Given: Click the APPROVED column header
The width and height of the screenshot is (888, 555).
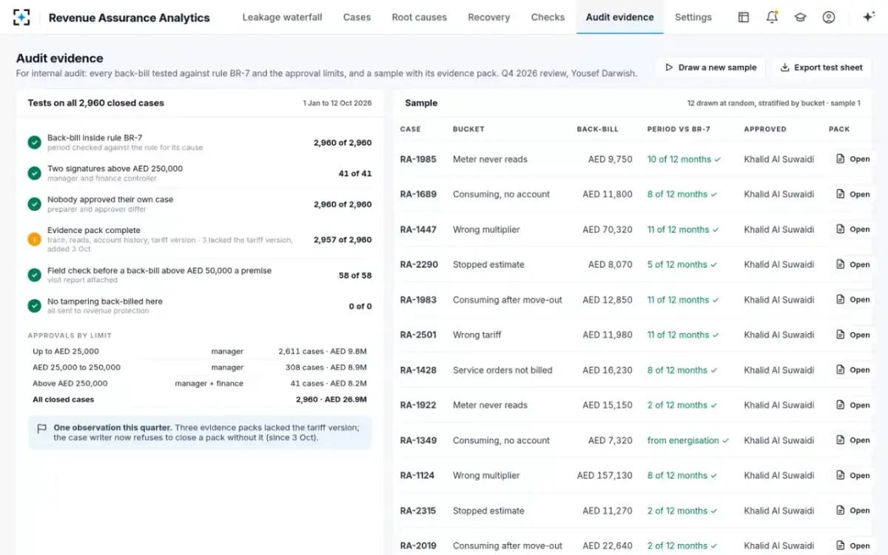Looking at the screenshot, I should 765,129.
